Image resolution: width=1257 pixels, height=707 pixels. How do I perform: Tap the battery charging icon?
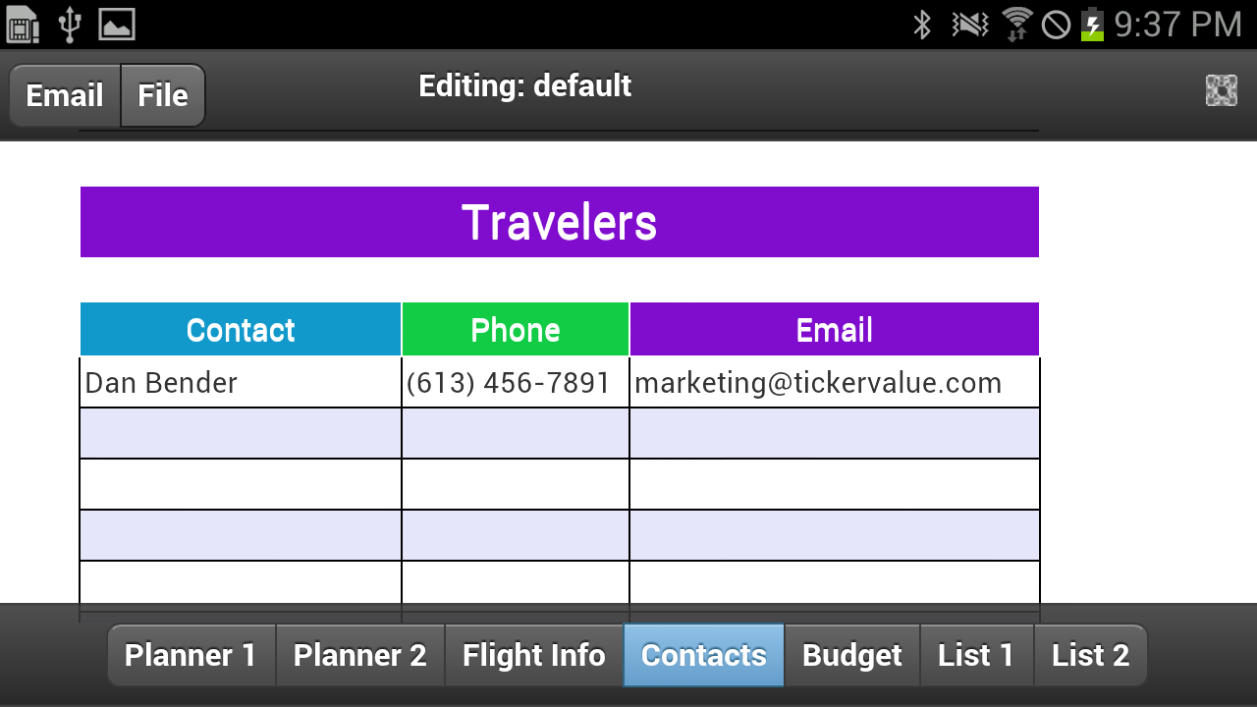1091,25
